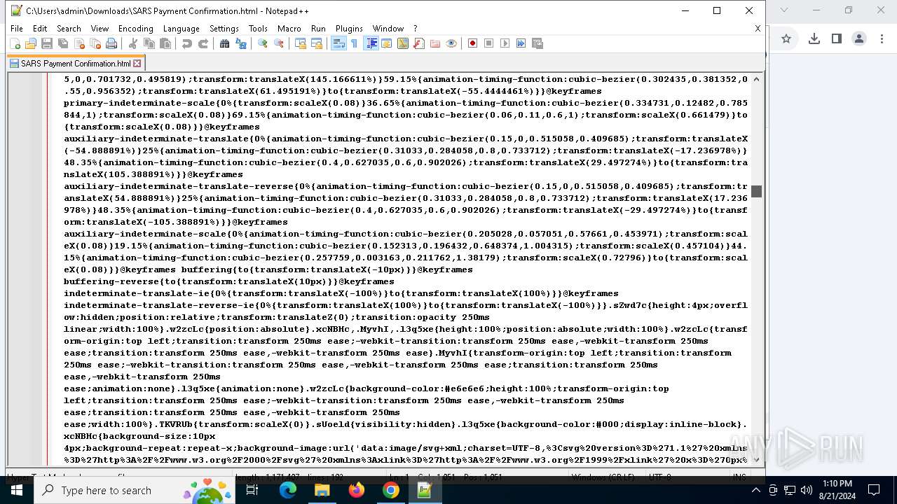Zoom out of the text
The width and height of the screenshot is (897, 504).
(x=279, y=43)
